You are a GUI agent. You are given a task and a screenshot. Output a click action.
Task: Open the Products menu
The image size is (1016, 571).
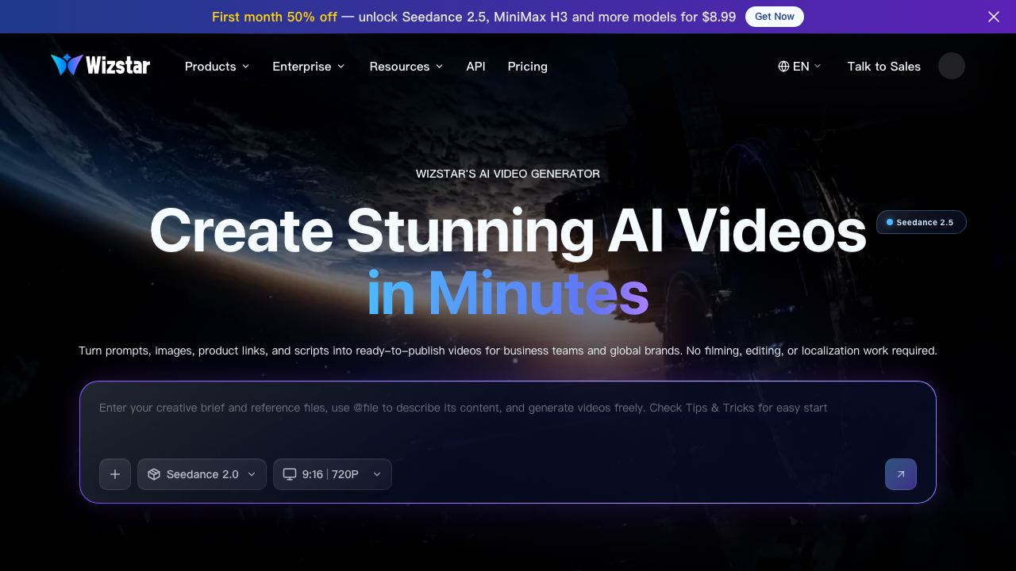point(217,67)
